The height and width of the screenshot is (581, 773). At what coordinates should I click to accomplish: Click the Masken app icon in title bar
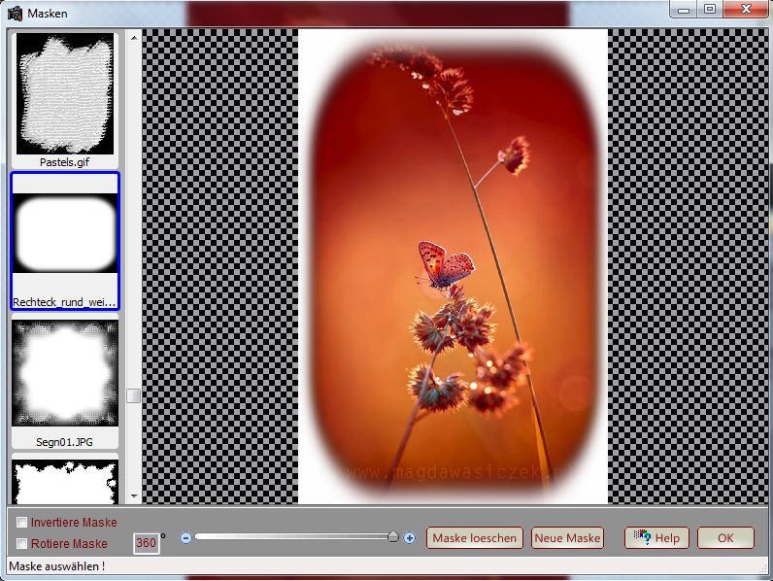click(x=15, y=14)
